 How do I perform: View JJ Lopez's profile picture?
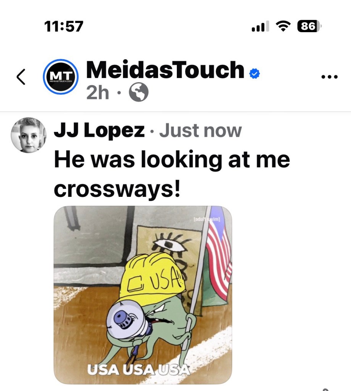[x=28, y=135]
